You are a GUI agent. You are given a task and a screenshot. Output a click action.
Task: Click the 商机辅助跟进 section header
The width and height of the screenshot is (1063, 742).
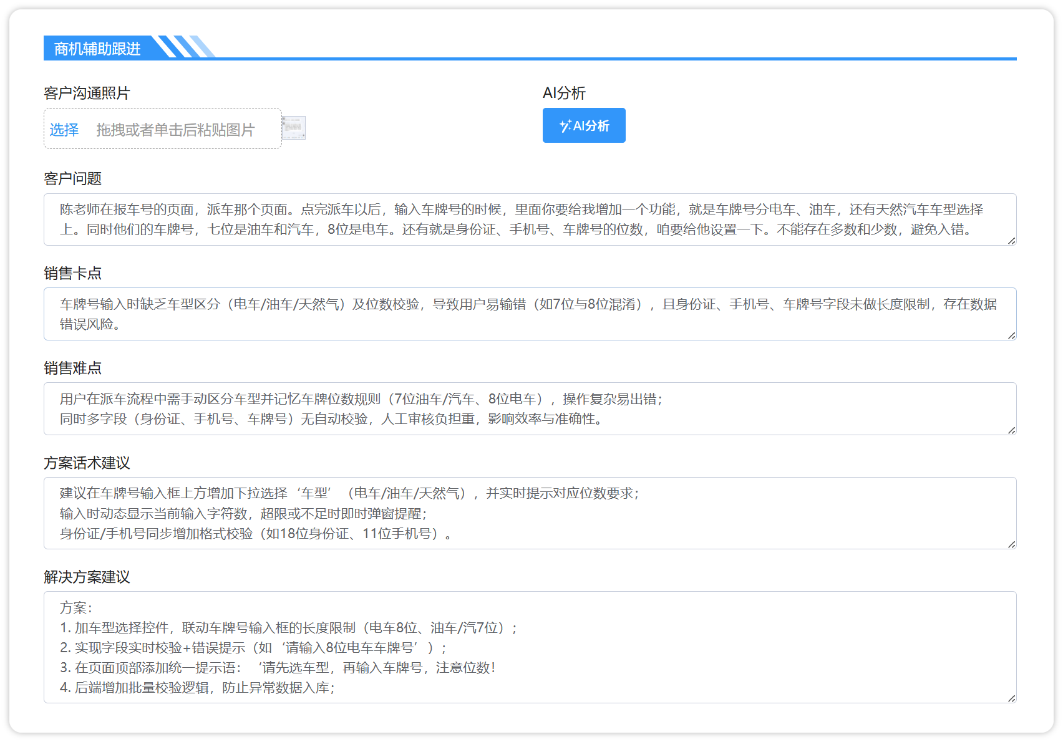click(x=97, y=49)
